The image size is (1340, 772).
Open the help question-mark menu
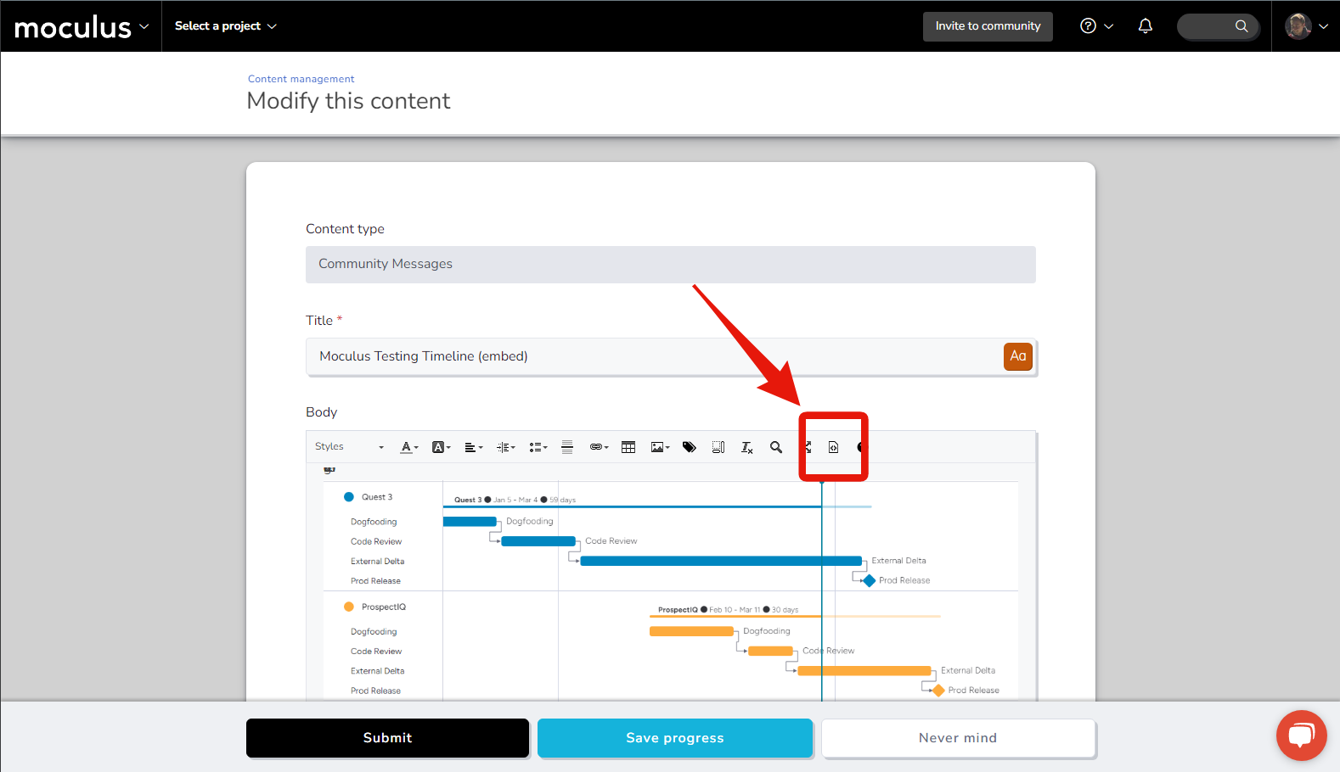(1096, 25)
